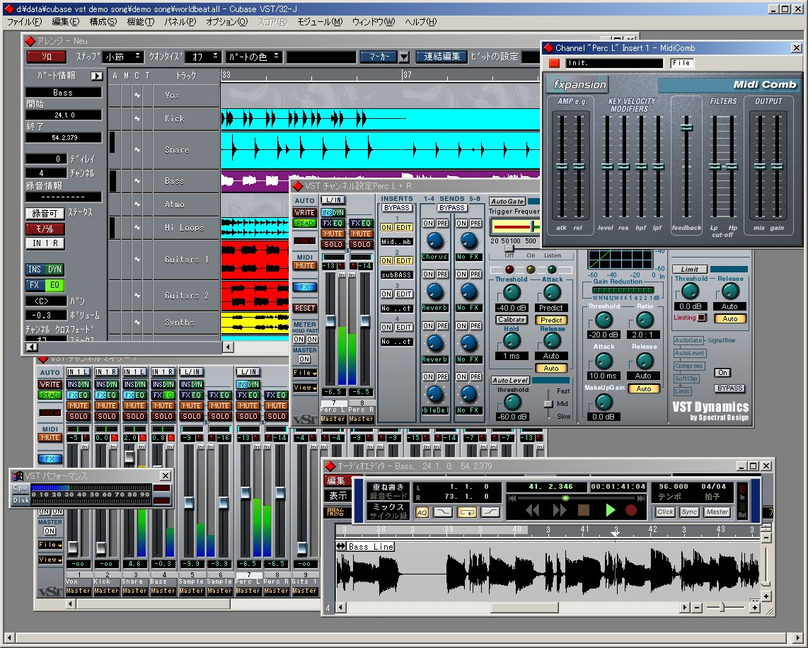This screenshot has width=808, height=648.
Task: Toggle the Master tempo button in transport
Action: point(717,512)
